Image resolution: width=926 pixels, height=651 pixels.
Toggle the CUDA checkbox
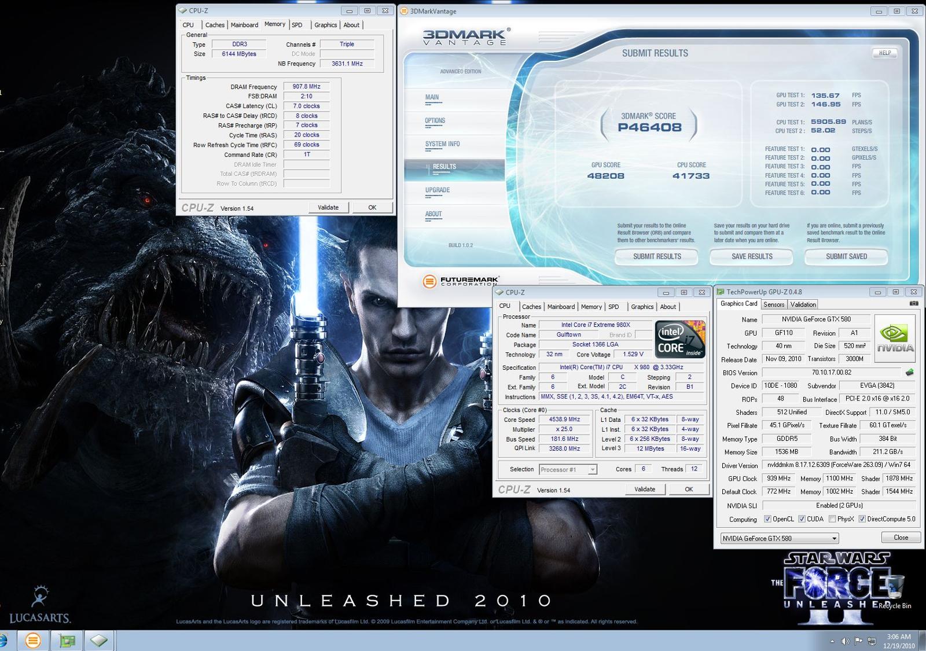tap(802, 519)
